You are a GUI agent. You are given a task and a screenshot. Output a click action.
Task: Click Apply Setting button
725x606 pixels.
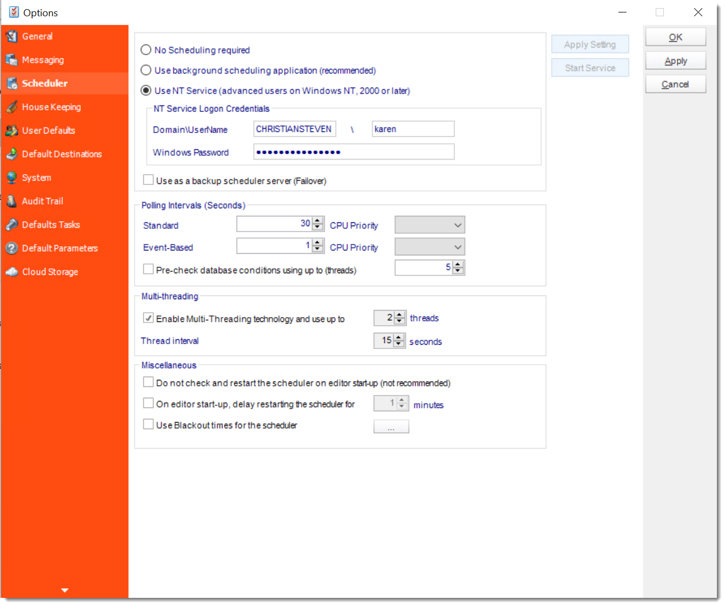(590, 44)
